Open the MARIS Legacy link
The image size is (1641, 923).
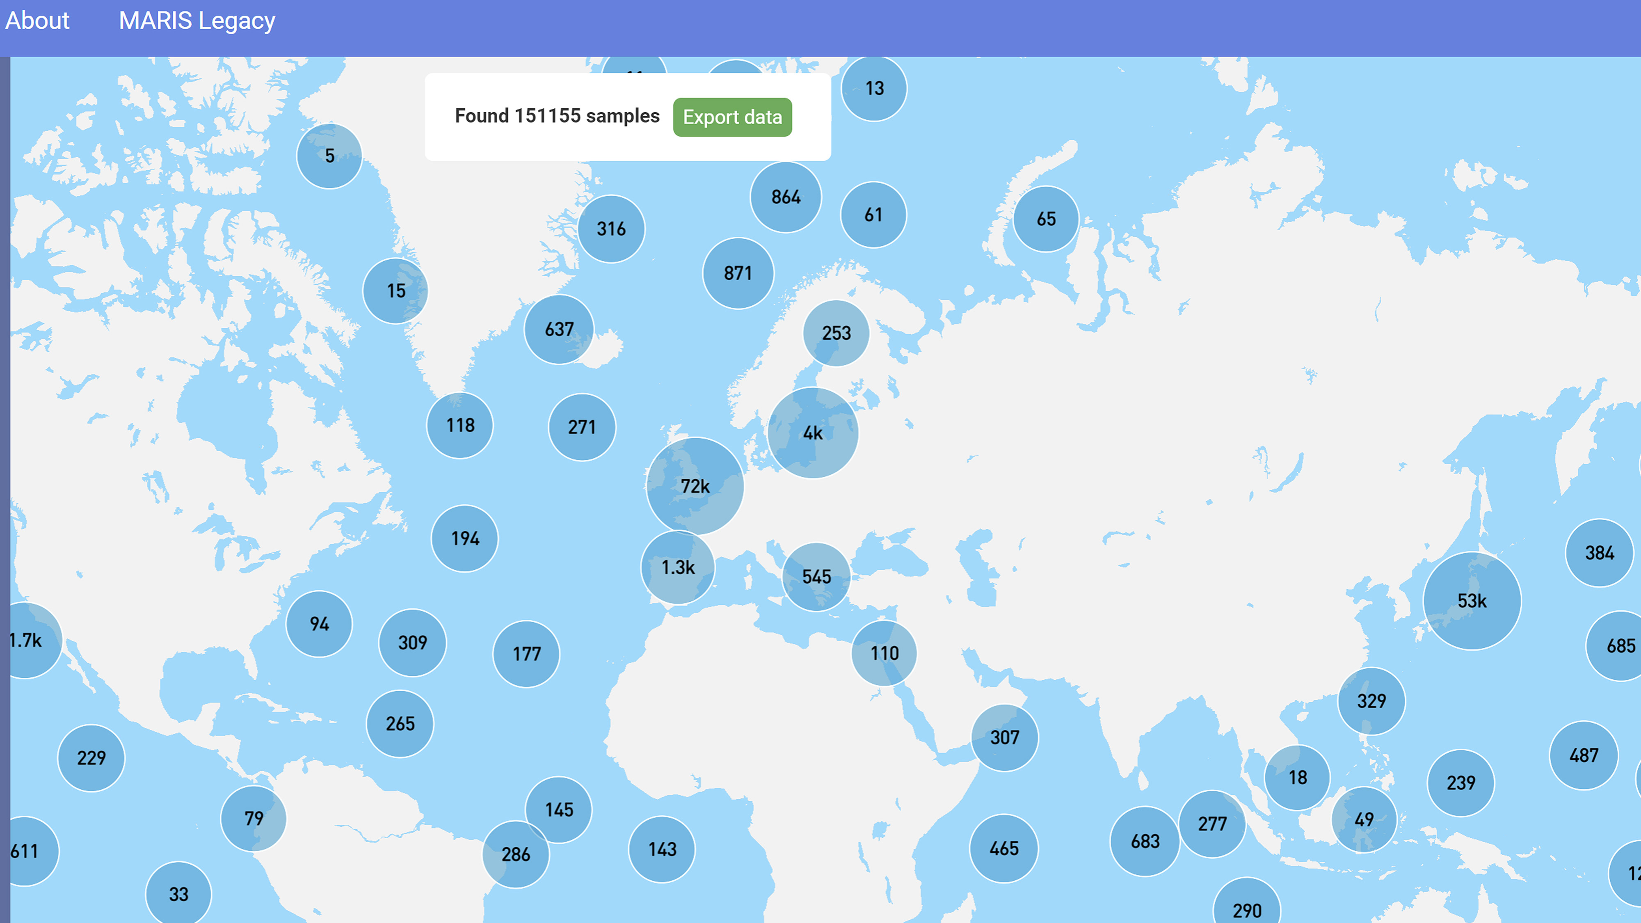pos(197,21)
